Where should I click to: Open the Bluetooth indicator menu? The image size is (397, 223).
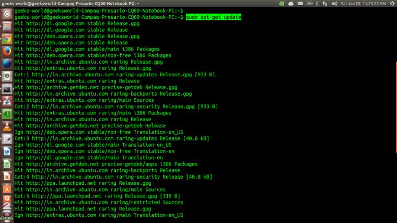click(x=317, y=4)
